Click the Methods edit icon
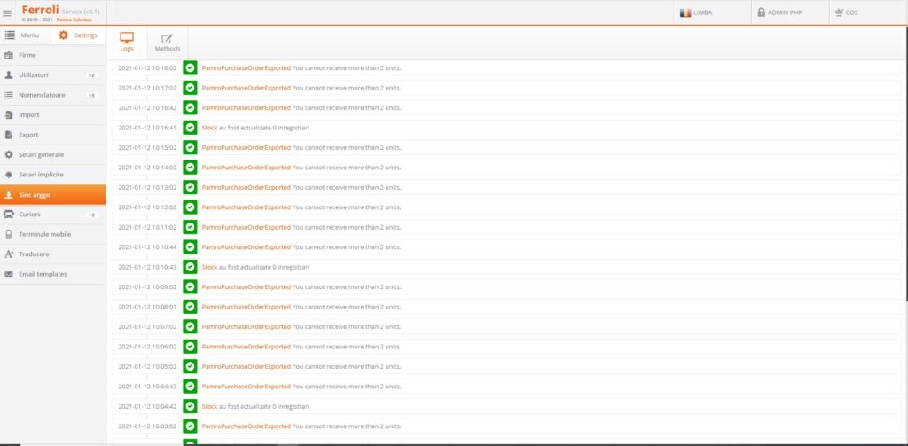Screen dimensions: 908x446 point(167,38)
